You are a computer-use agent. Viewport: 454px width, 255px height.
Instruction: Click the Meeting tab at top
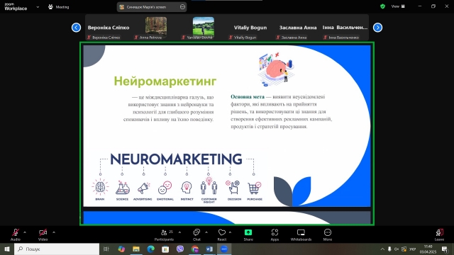[59, 7]
